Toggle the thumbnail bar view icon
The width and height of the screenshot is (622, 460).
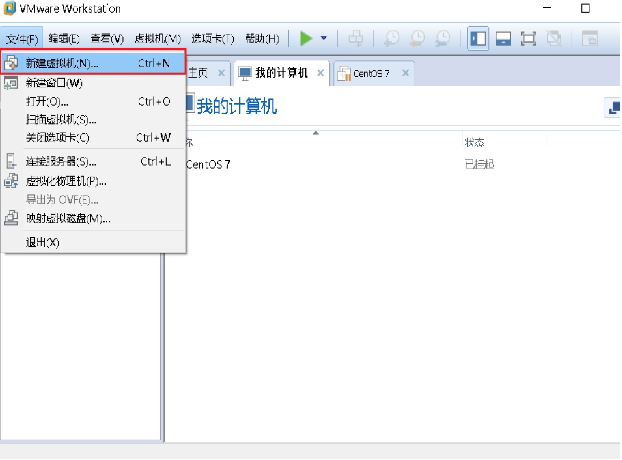[503, 39]
